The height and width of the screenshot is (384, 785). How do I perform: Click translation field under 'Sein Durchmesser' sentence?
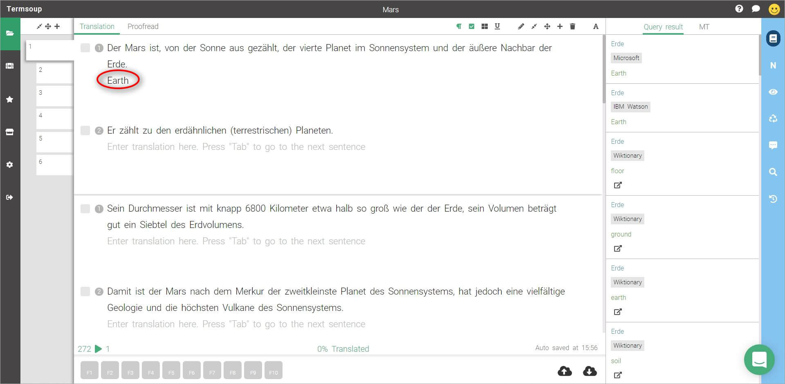236,241
